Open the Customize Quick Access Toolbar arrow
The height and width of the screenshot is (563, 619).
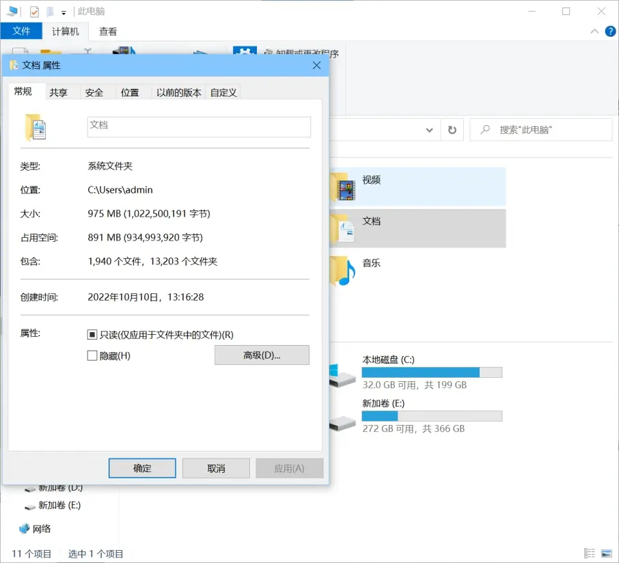[x=64, y=12]
